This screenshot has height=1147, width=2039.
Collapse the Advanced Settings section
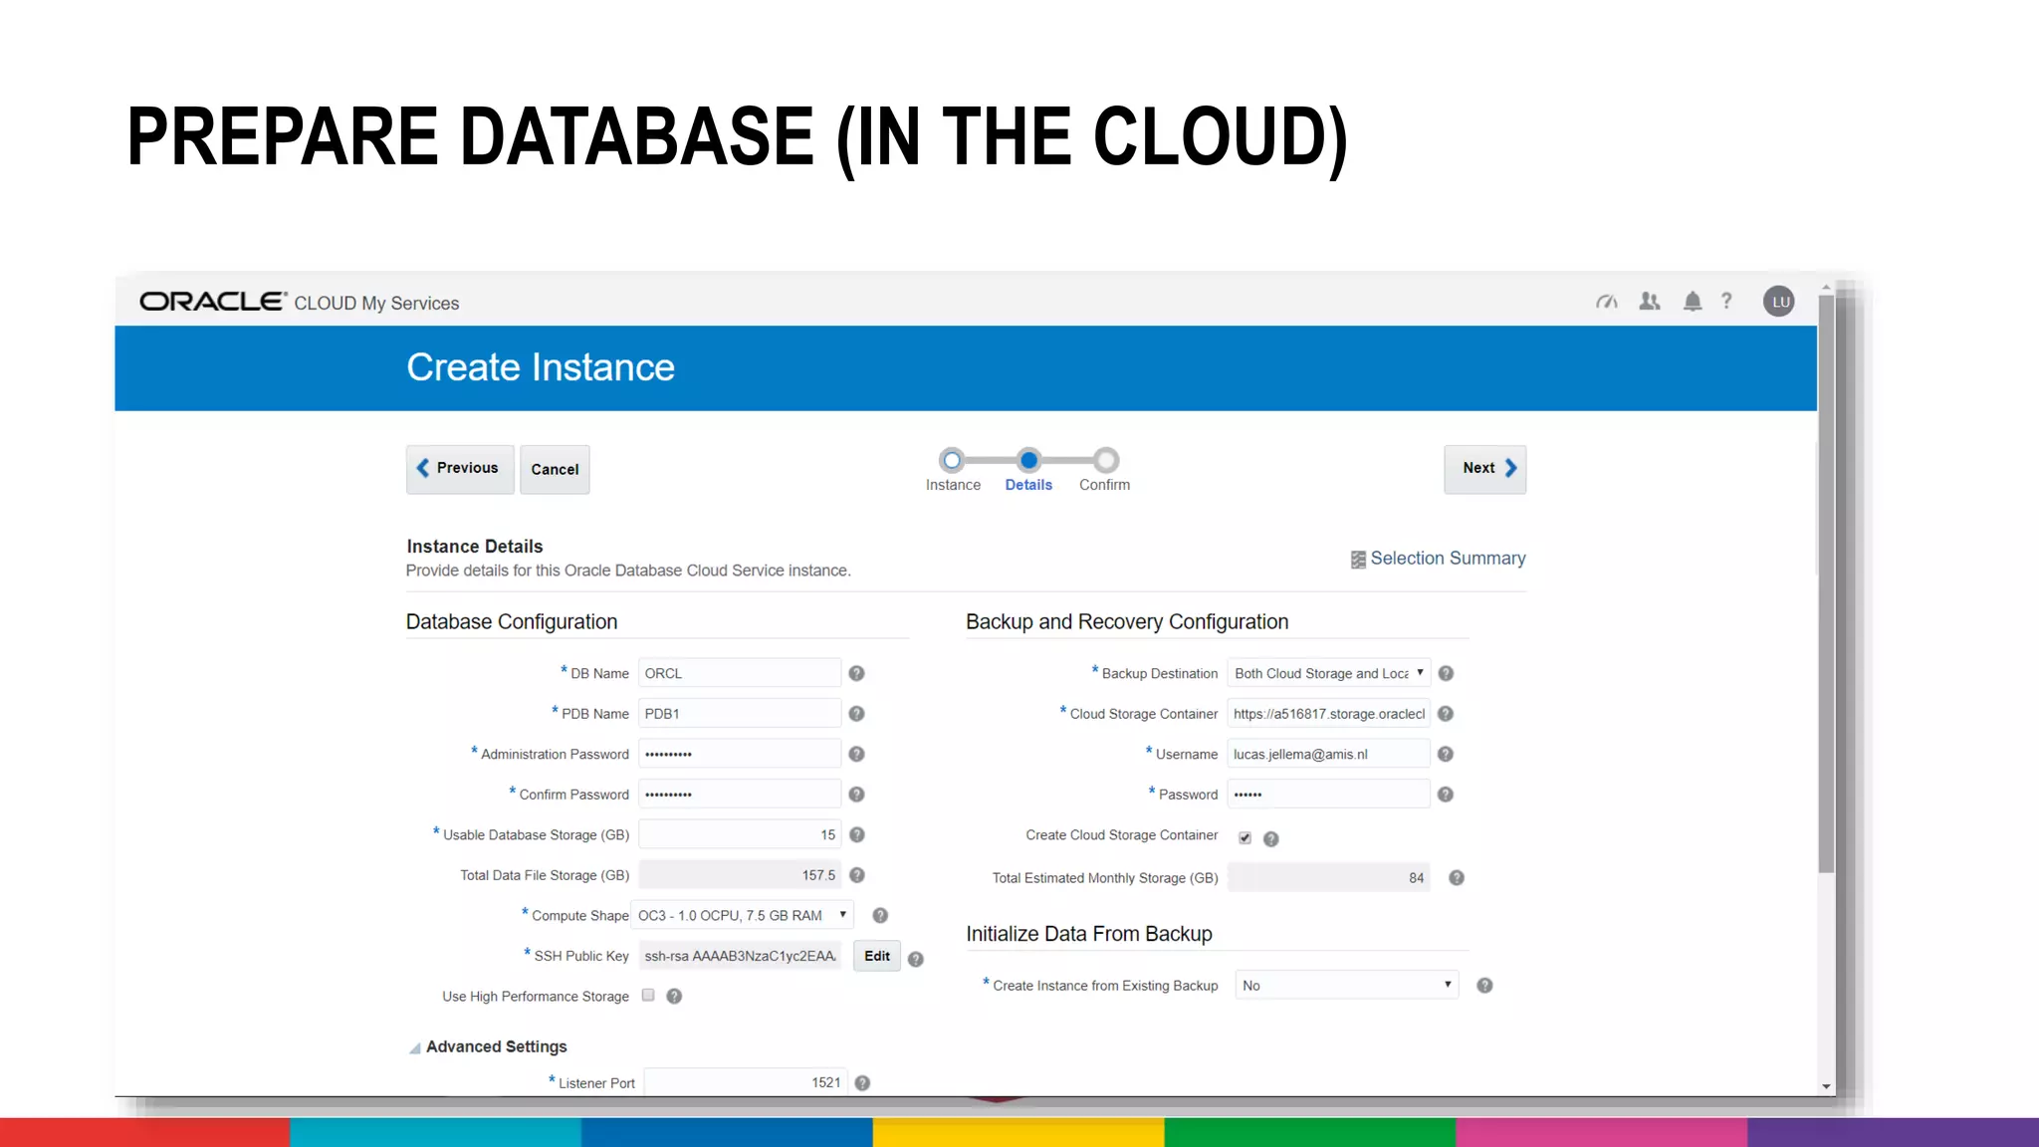415,1048
